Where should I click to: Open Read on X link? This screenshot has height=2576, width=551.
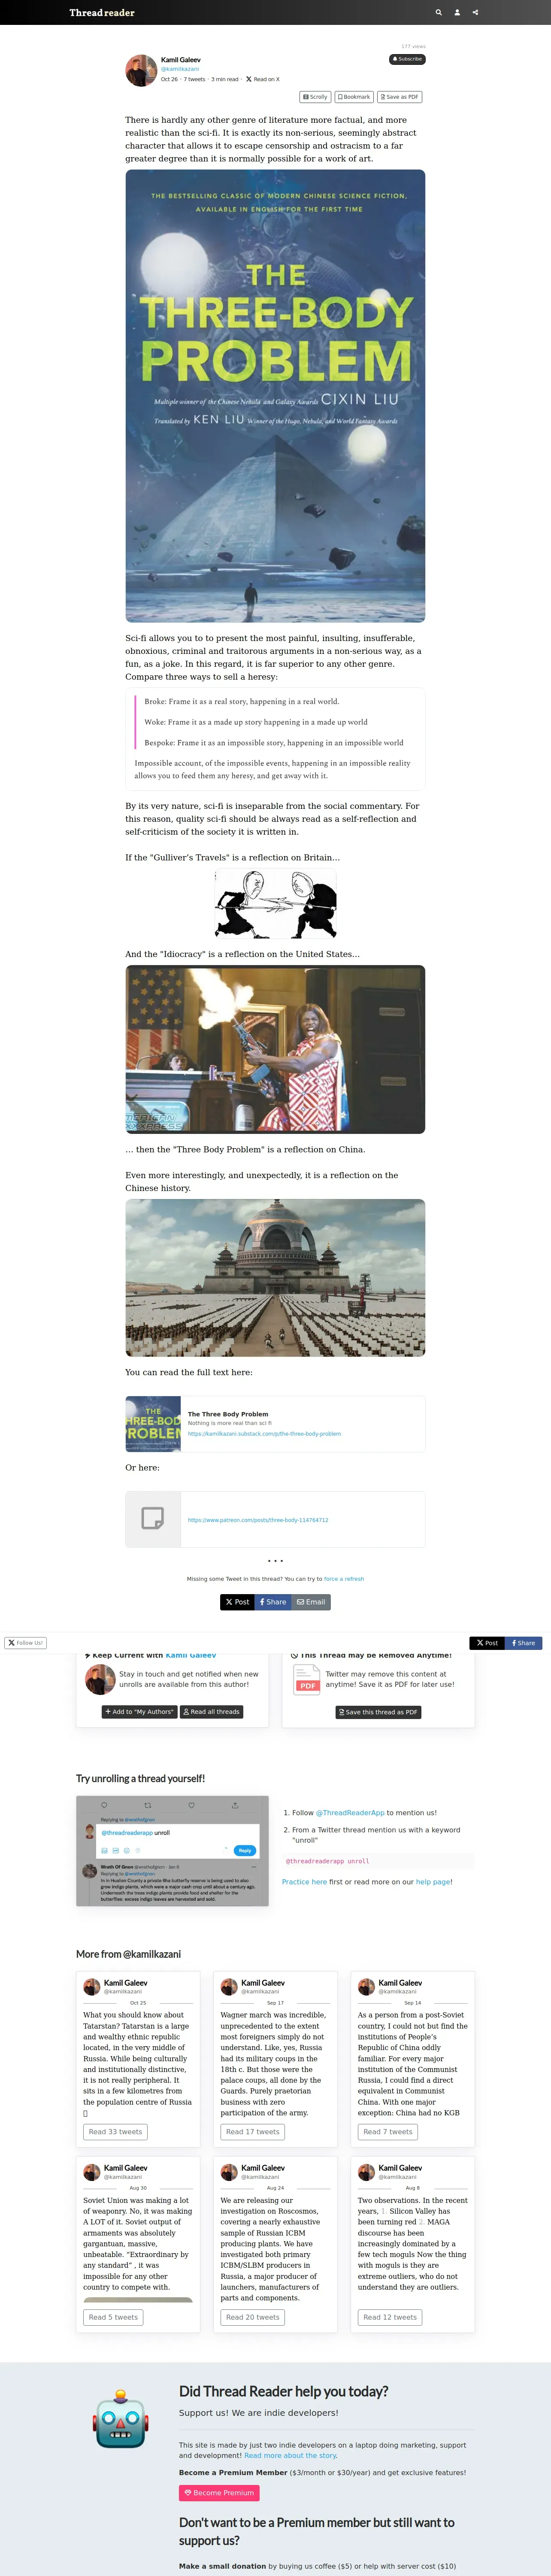(263, 79)
